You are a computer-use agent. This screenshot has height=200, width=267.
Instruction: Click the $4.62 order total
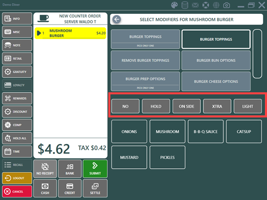tap(54, 149)
